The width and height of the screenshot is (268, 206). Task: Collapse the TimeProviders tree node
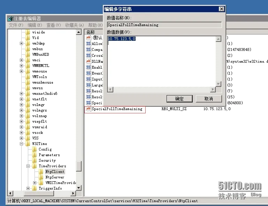tap(28, 166)
